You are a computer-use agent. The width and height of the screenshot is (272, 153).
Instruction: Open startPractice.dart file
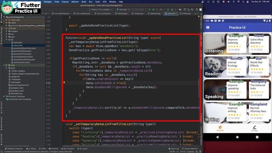(22, 62)
